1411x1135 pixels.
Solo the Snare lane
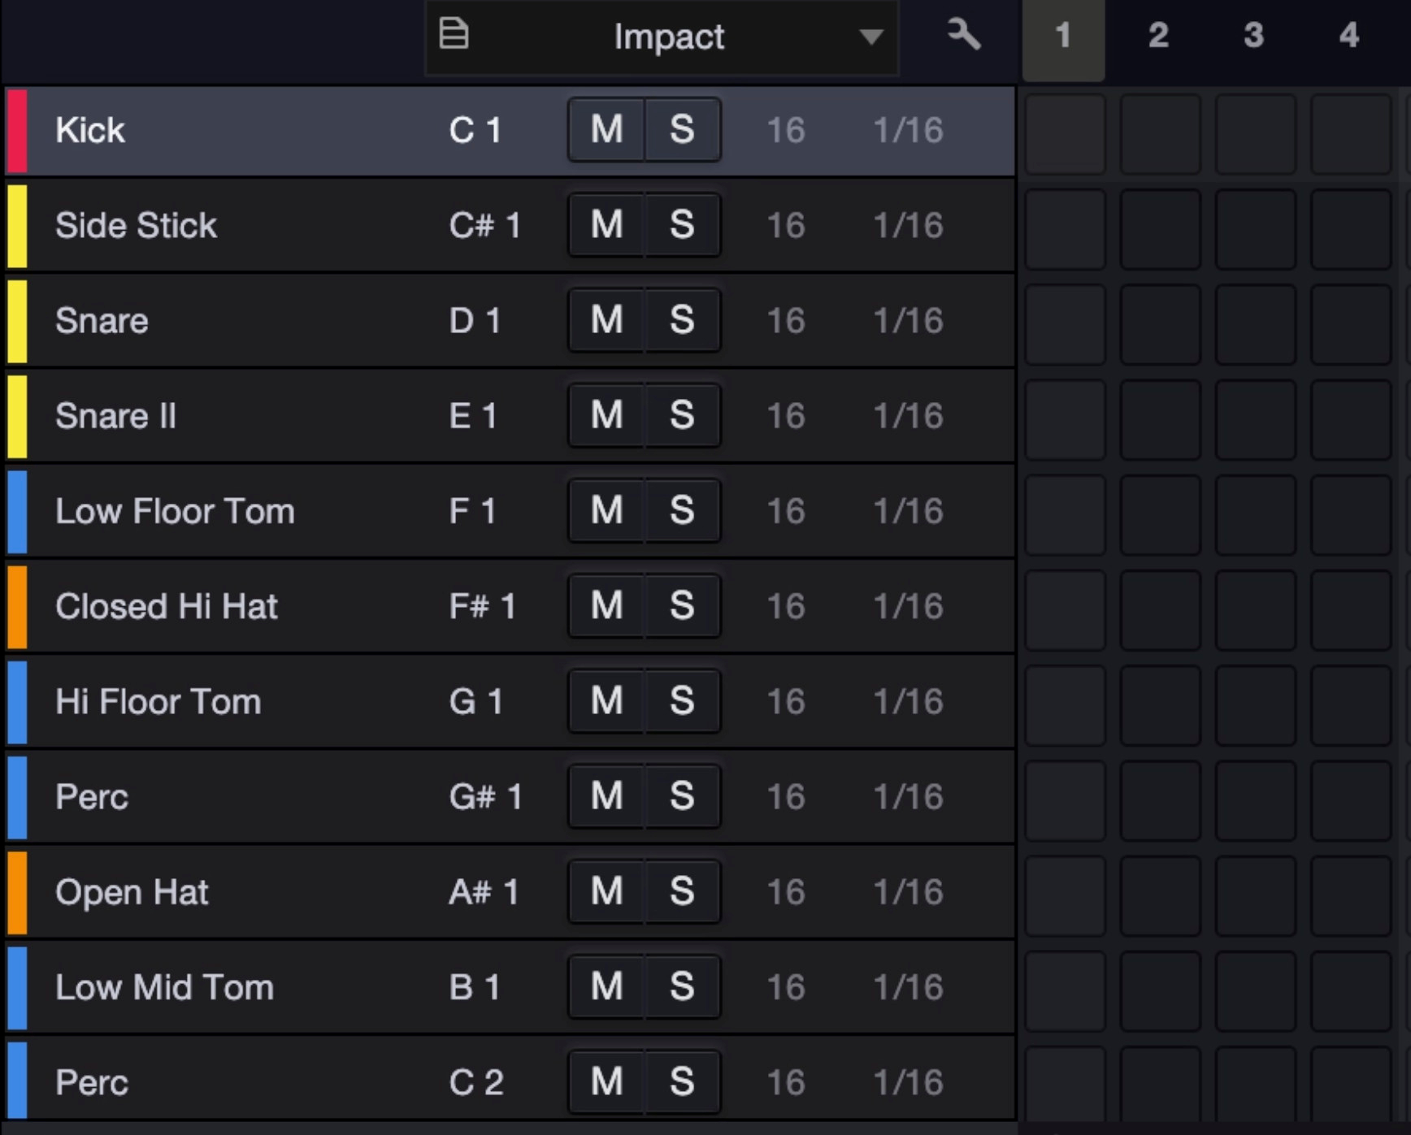click(682, 320)
